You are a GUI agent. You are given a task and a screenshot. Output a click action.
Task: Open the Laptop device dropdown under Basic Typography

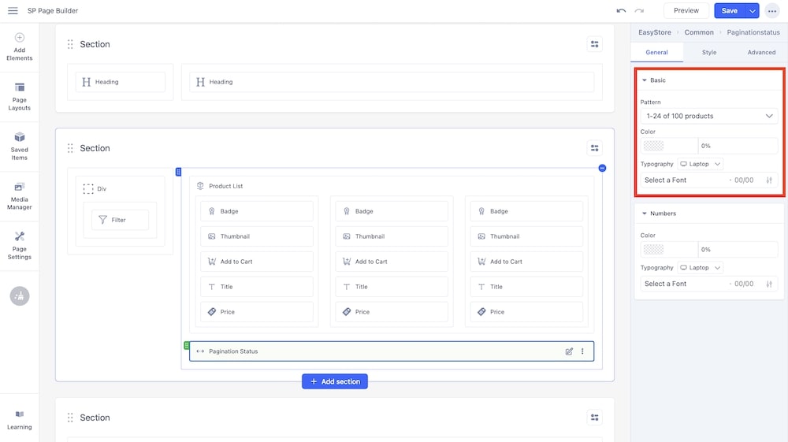coord(701,164)
